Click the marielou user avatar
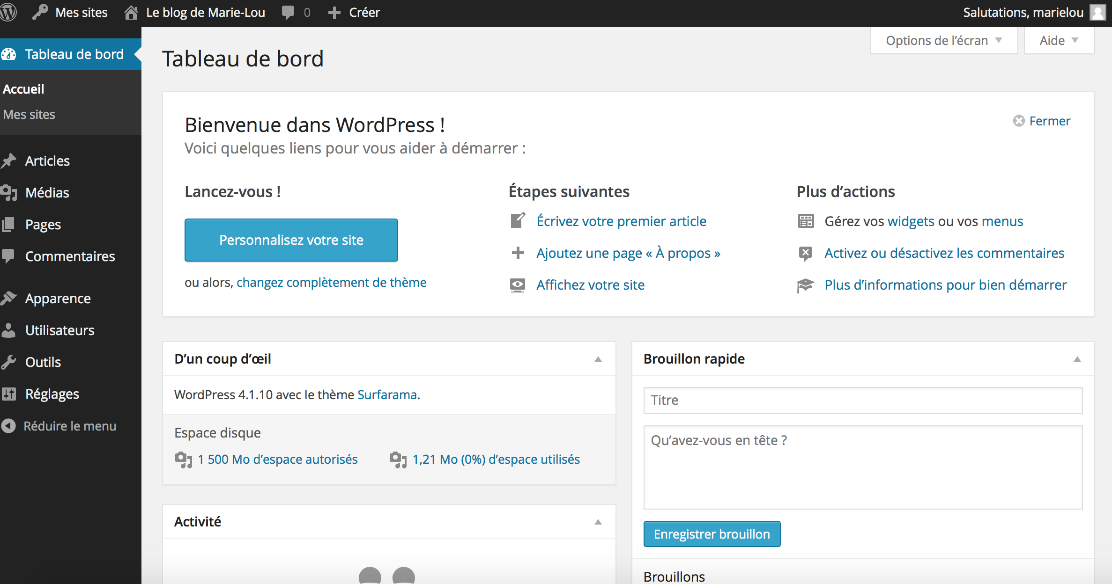This screenshot has width=1112, height=584. [x=1098, y=12]
